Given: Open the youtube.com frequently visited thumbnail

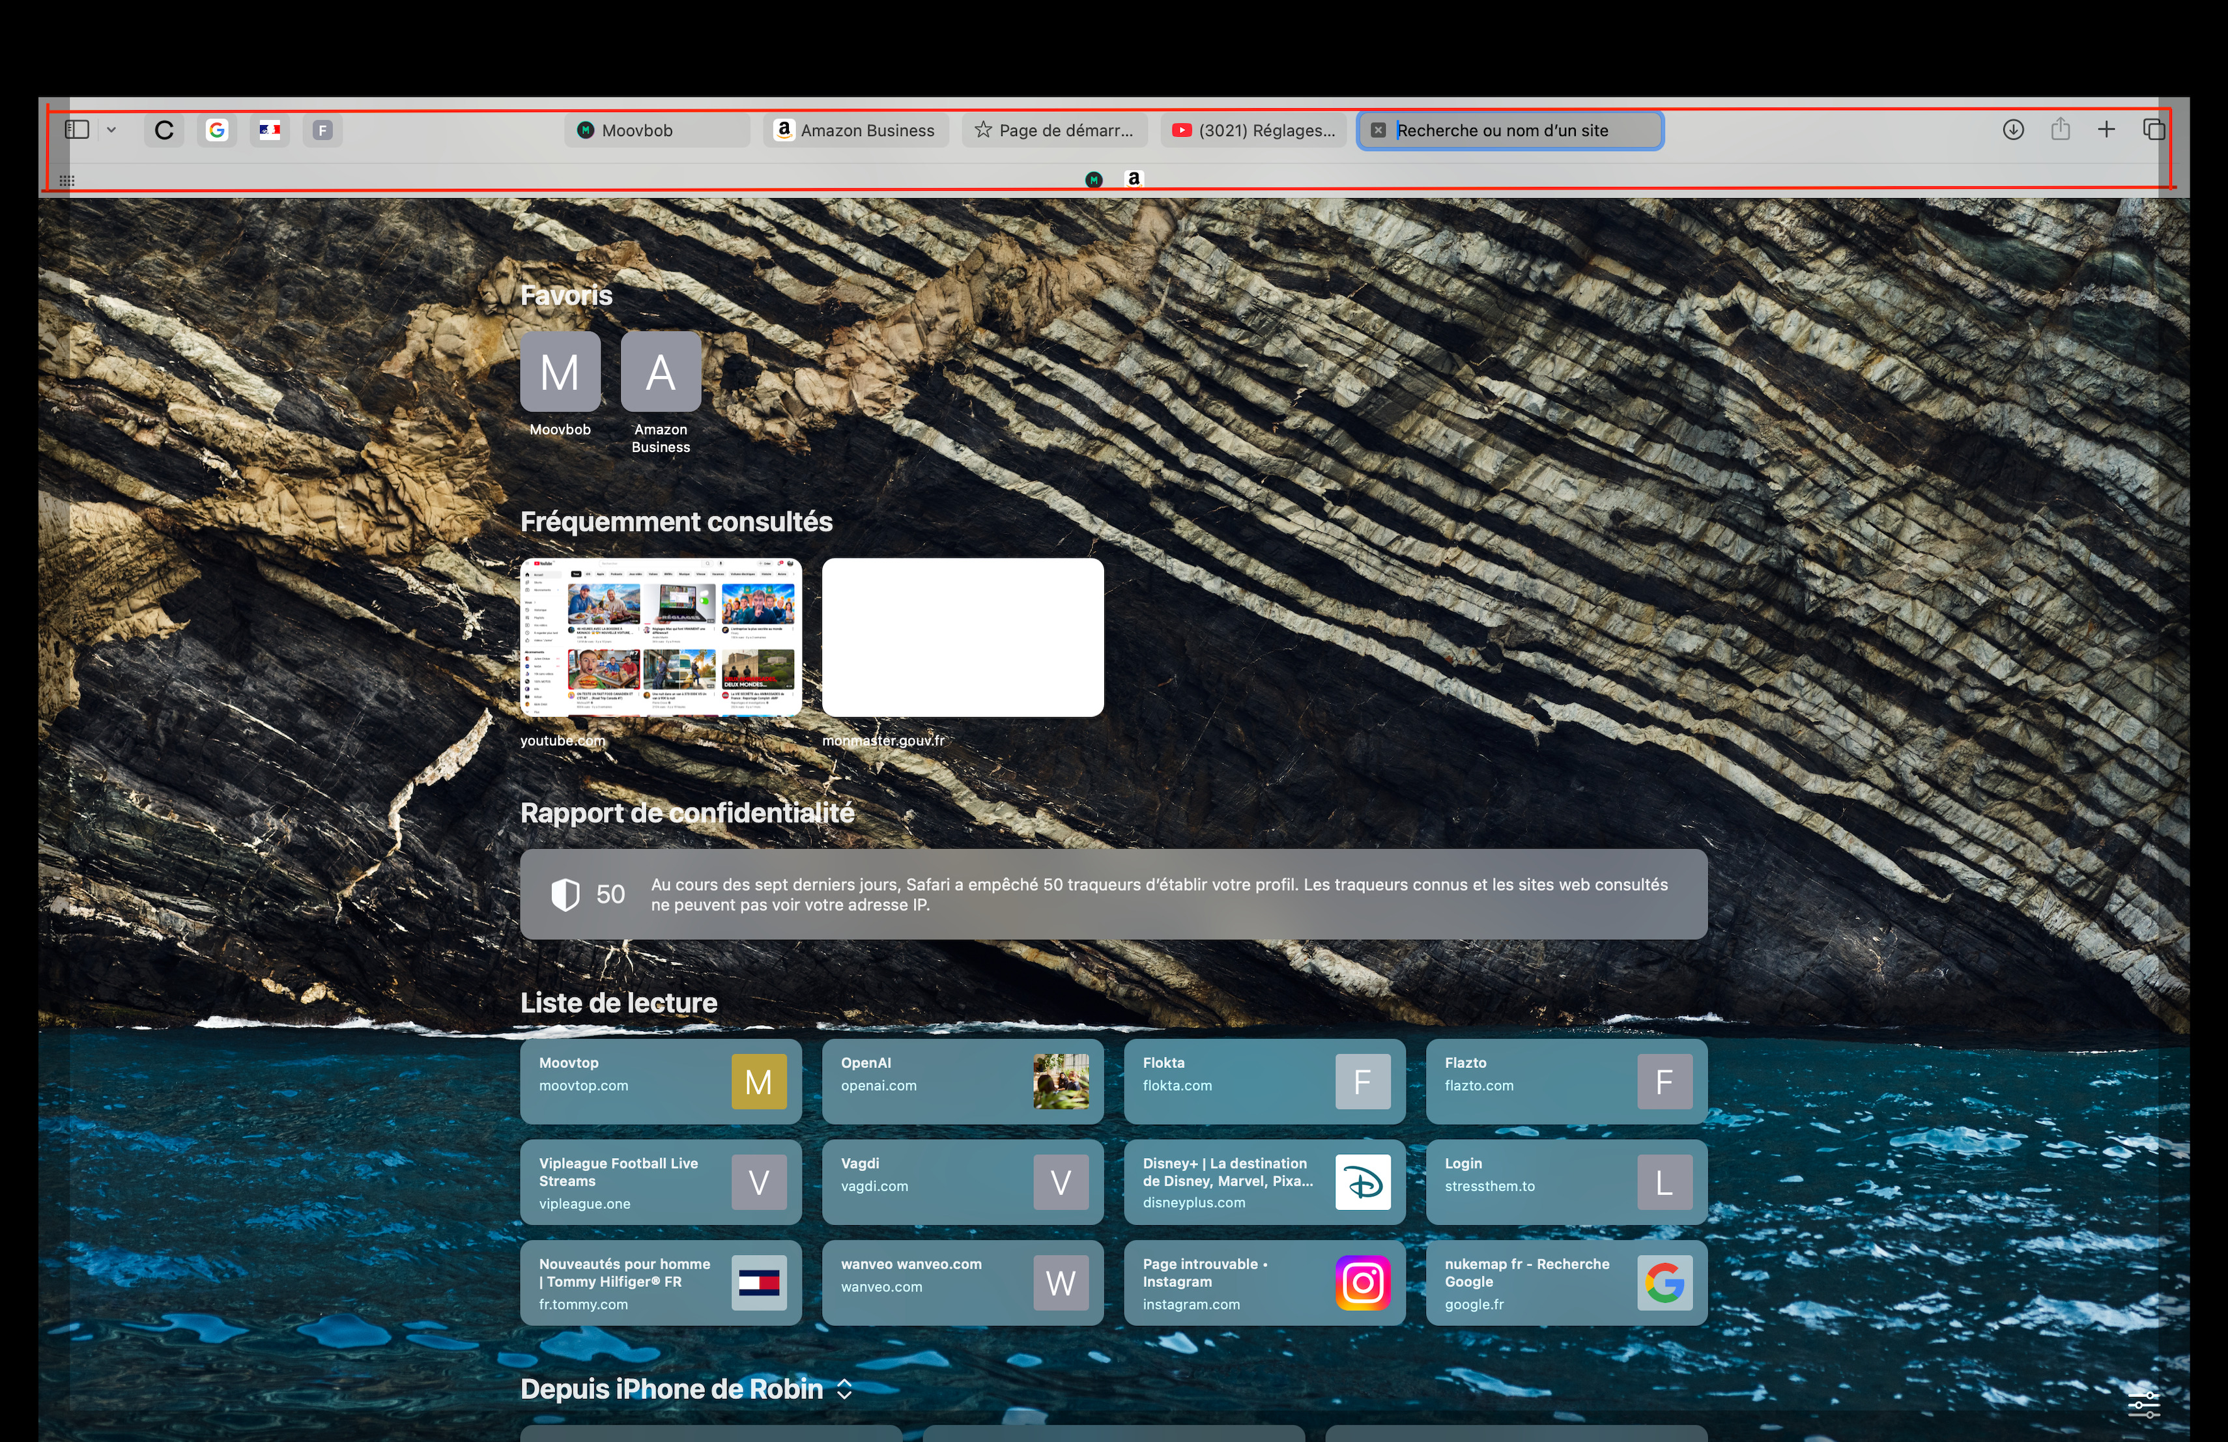Looking at the screenshot, I should (x=661, y=637).
